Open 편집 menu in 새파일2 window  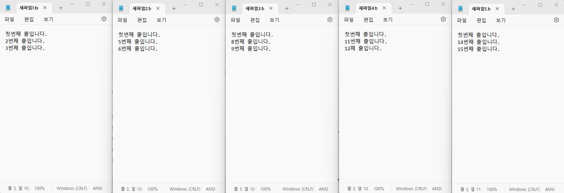pos(142,20)
